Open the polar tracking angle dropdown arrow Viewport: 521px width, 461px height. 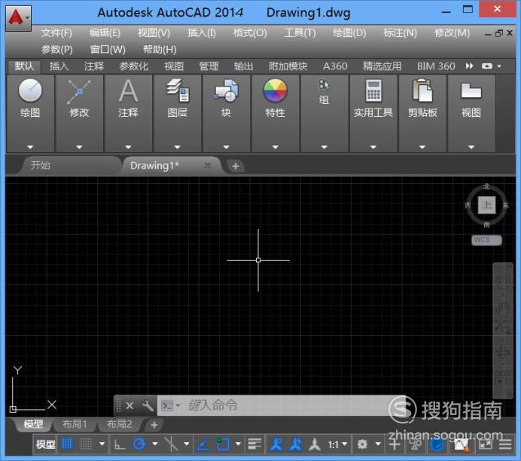pos(155,444)
